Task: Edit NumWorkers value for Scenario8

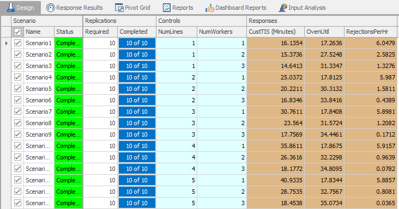Action: [222, 123]
